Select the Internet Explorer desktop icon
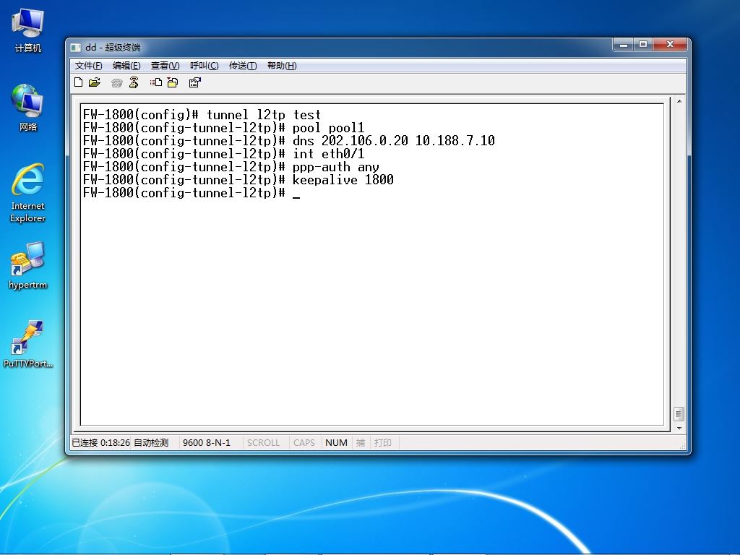The height and width of the screenshot is (555, 740). [28, 194]
